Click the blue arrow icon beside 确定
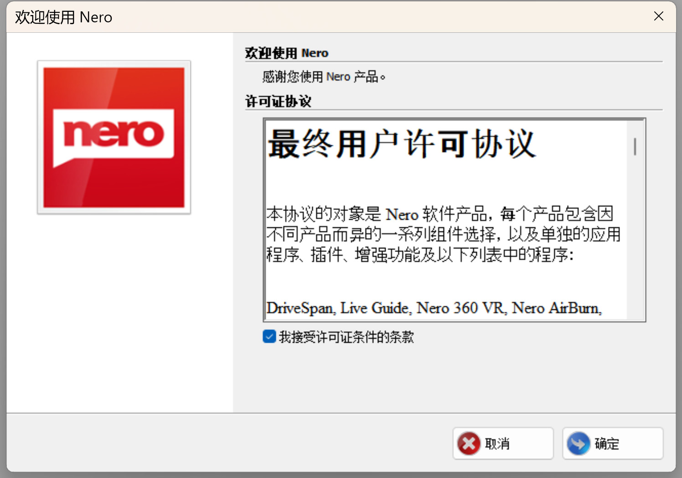The image size is (682, 478). 578,443
